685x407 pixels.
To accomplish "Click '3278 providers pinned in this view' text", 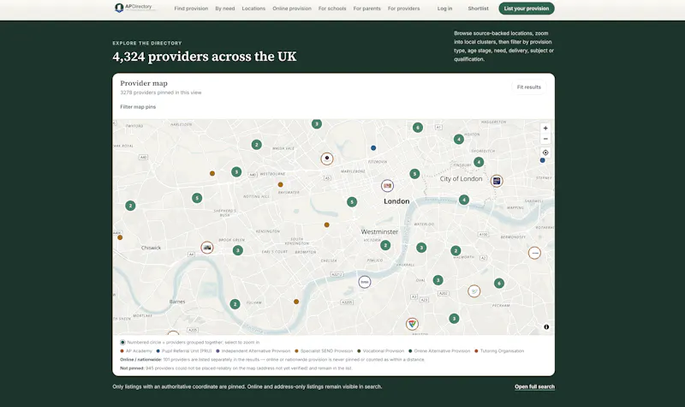I will coord(161,93).
